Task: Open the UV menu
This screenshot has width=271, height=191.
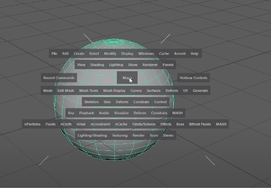Action: coord(185,90)
